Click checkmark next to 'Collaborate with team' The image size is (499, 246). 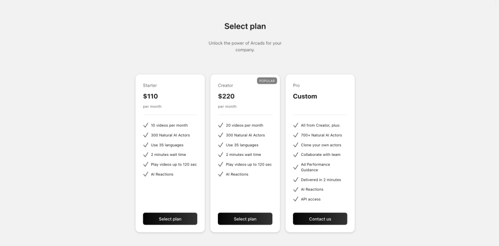[295, 154]
